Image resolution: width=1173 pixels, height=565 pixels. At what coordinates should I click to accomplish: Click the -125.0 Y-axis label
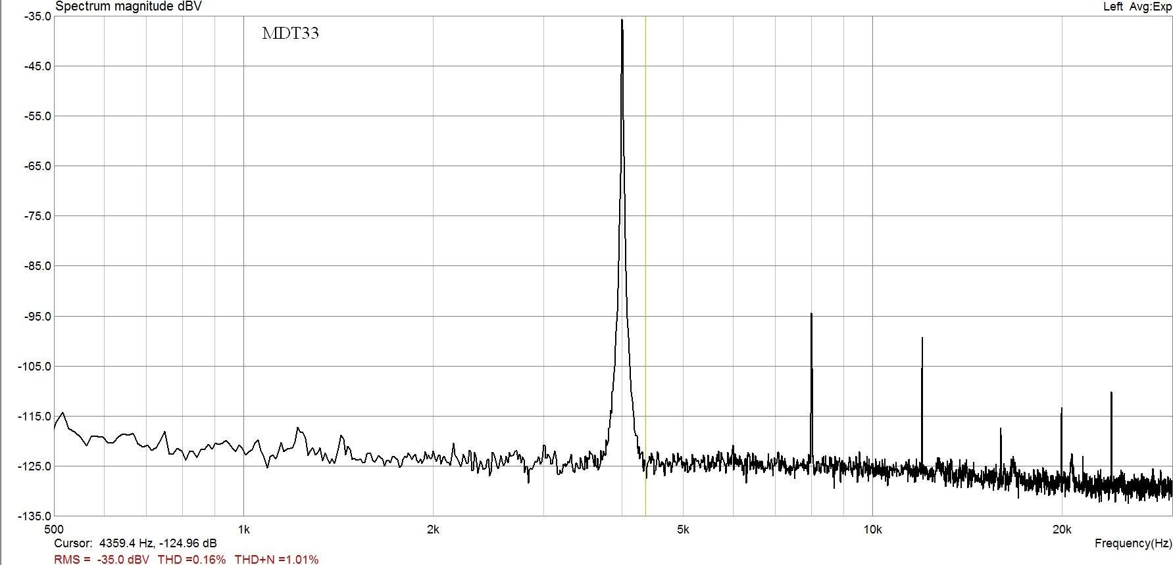35,466
